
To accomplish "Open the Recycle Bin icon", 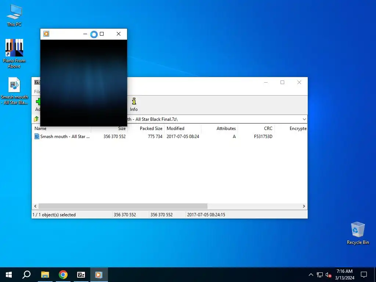I will 358,233.
